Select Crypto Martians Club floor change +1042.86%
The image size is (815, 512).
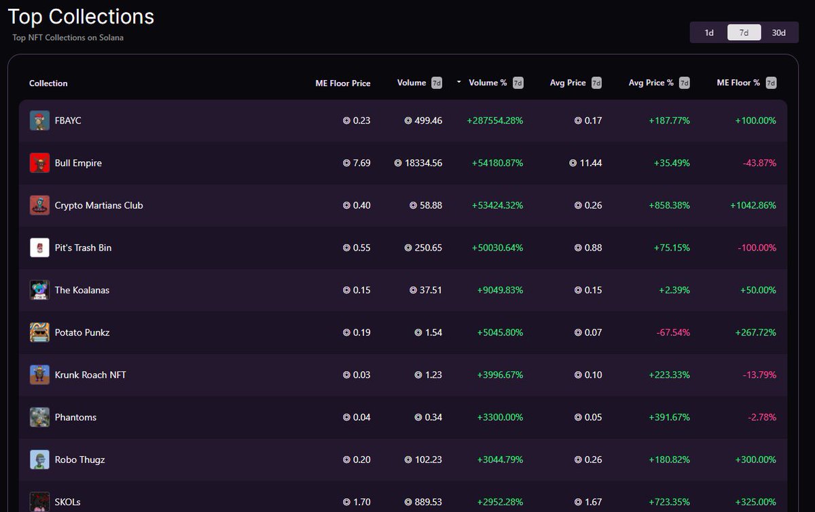coord(753,205)
